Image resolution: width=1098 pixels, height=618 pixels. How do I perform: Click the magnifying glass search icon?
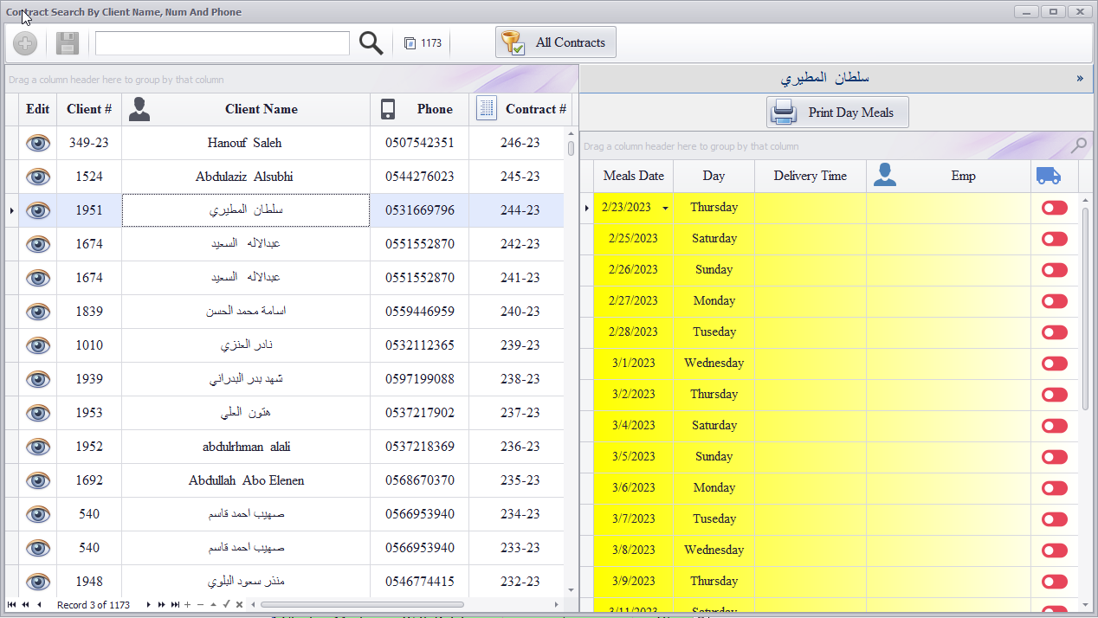click(371, 43)
